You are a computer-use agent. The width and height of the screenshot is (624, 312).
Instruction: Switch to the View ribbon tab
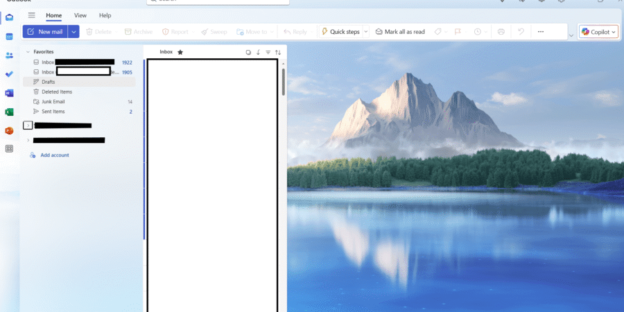(x=80, y=15)
